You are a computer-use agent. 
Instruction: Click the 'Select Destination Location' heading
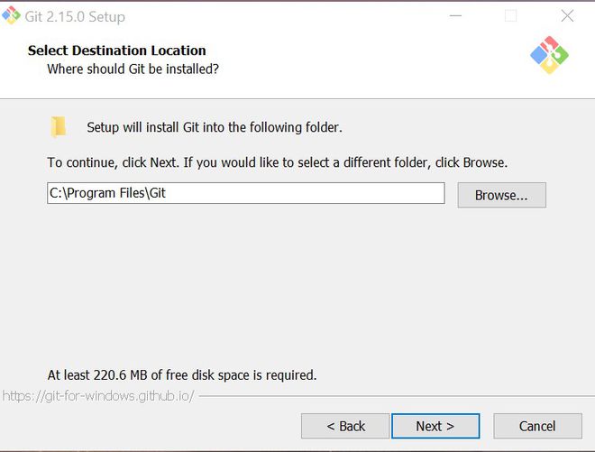click(x=117, y=51)
